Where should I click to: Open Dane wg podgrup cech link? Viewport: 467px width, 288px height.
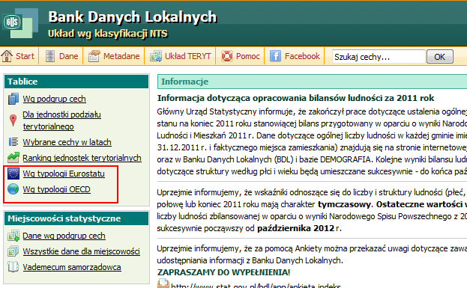pyautogui.click(x=64, y=236)
